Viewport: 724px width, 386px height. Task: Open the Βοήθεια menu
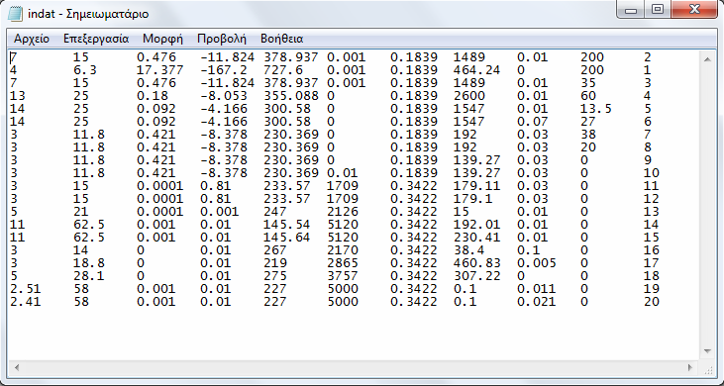click(281, 39)
